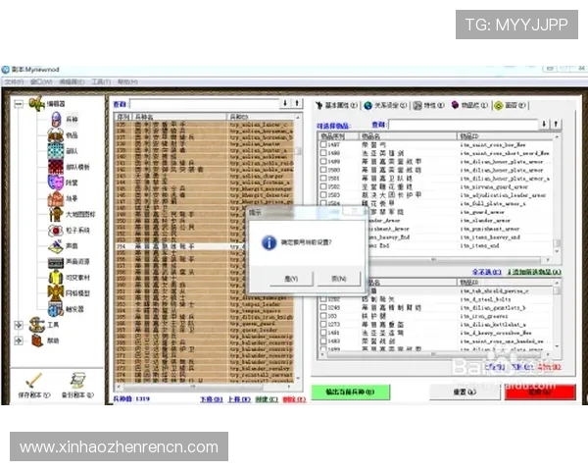588x471 pixels.
Task: Click the Help book icon
Action: click(37, 340)
